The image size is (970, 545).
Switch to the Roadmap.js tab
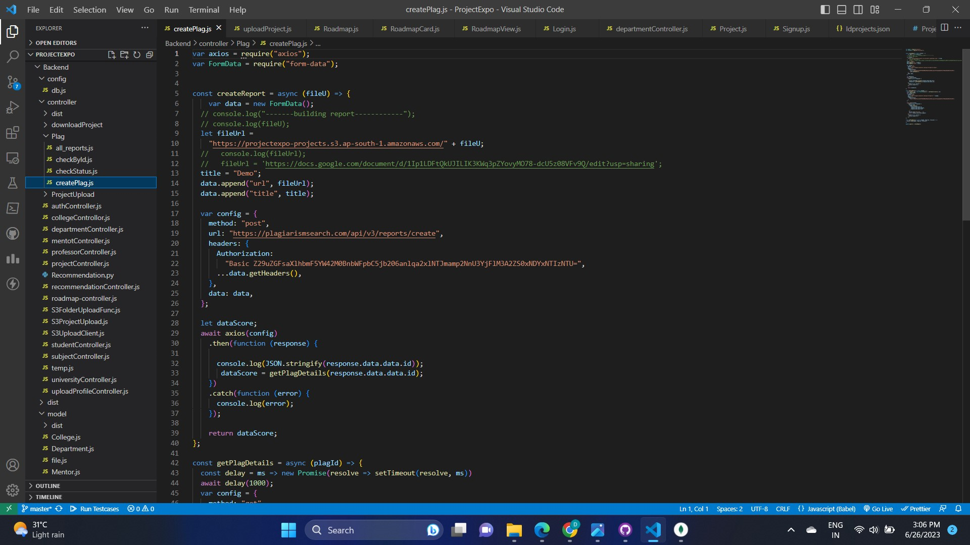341,29
